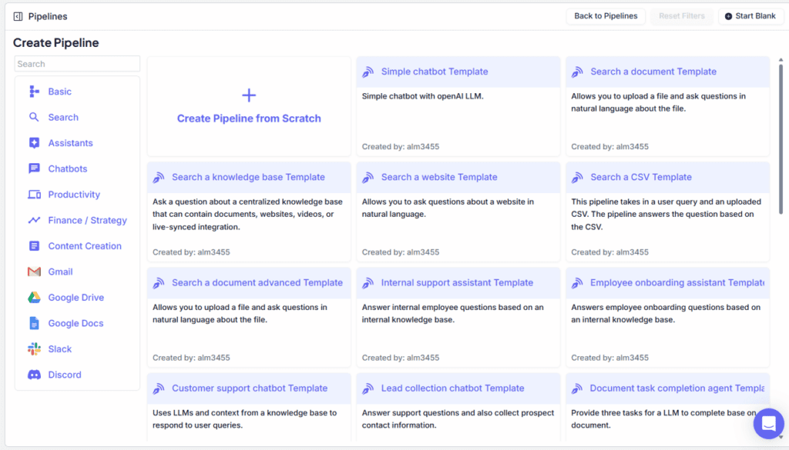The width and height of the screenshot is (789, 450).
Task: Click the Discord logo icon
Action: click(x=34, y=375)
